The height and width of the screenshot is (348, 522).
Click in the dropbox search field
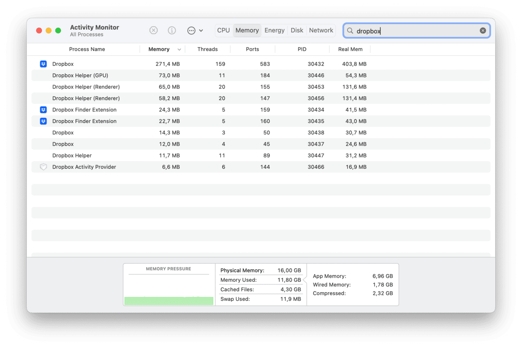coord(416,31)
